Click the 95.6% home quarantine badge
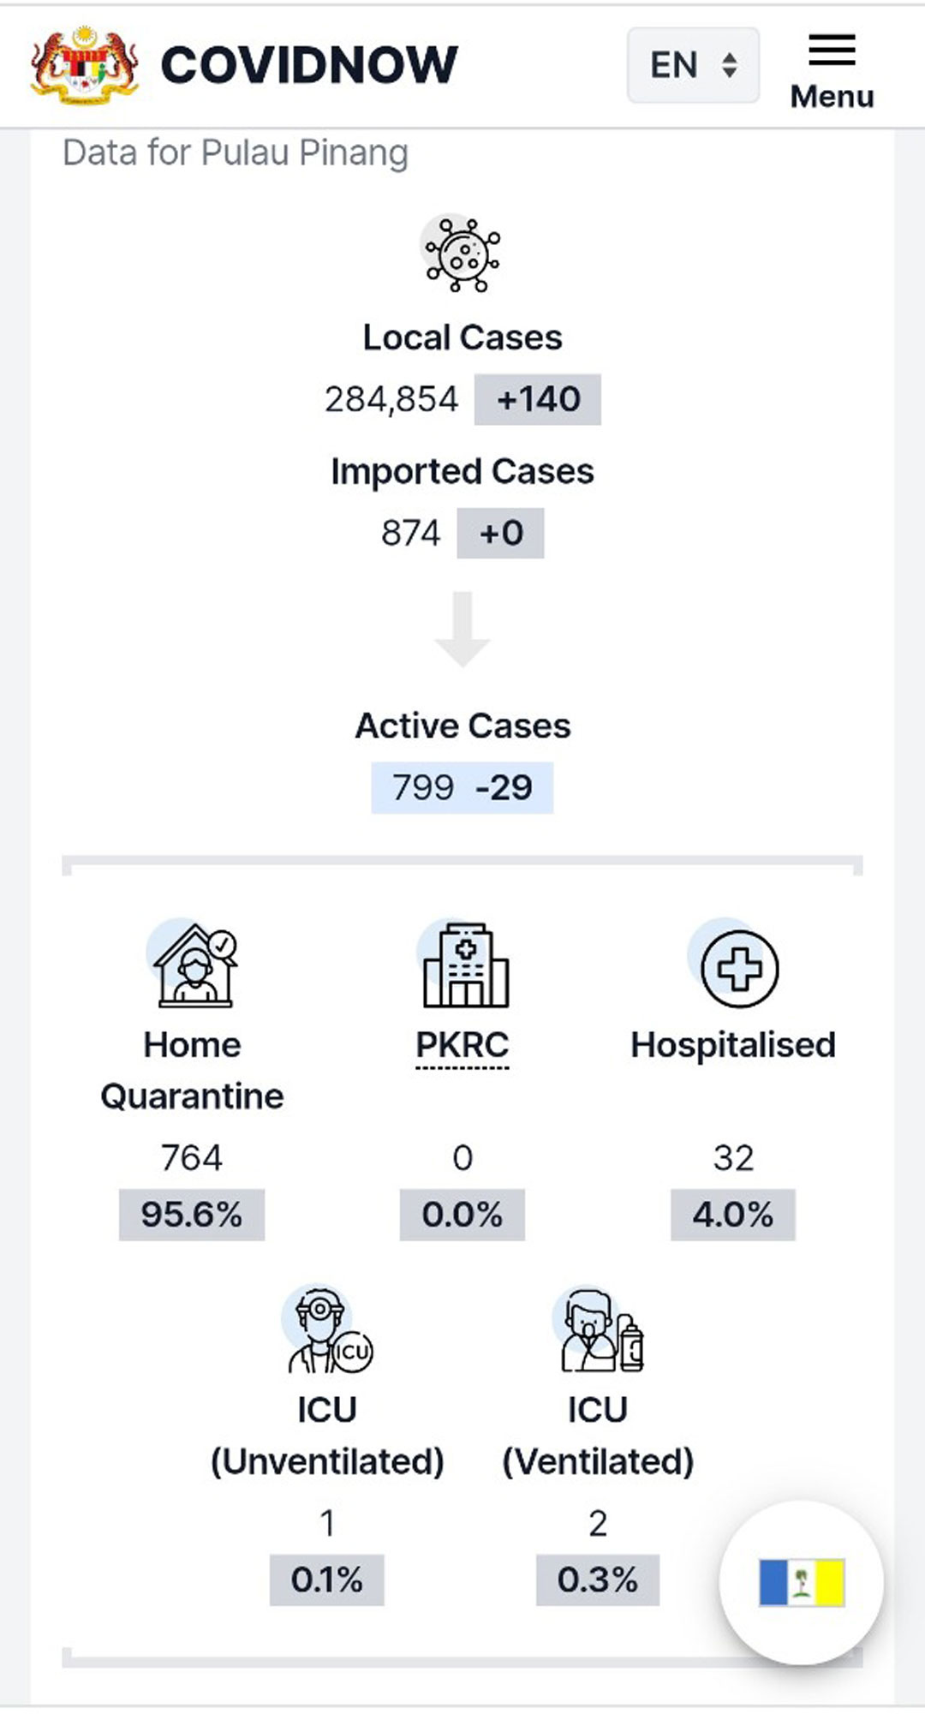Viewport: 925px width, 1714px height. click(192, 1215)
